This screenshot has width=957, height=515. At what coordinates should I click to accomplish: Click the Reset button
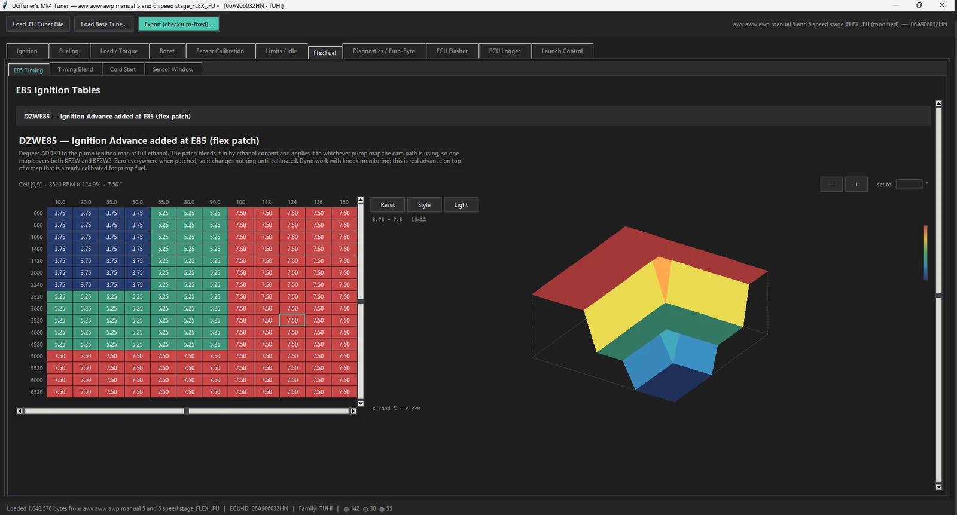[x=388, y=205]
